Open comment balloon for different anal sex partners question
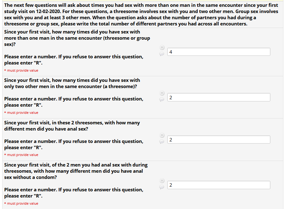 coord(162,141)
